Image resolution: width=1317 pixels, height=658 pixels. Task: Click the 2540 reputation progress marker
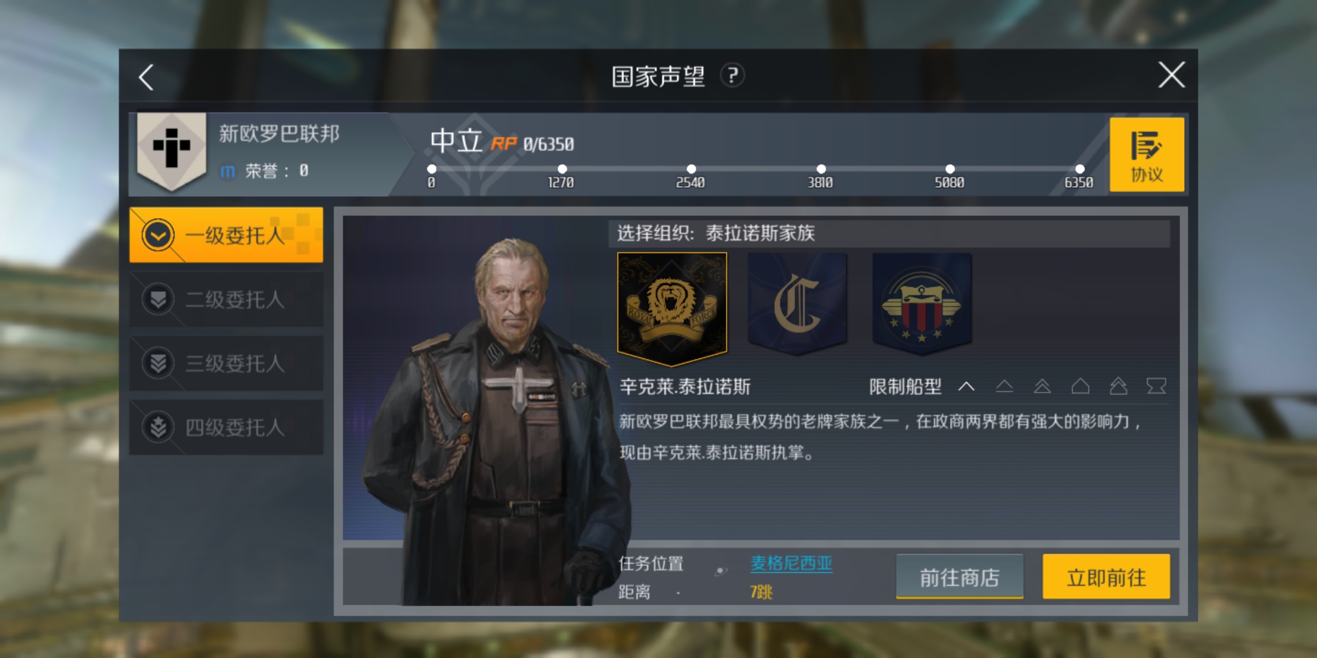click(691, 169)
